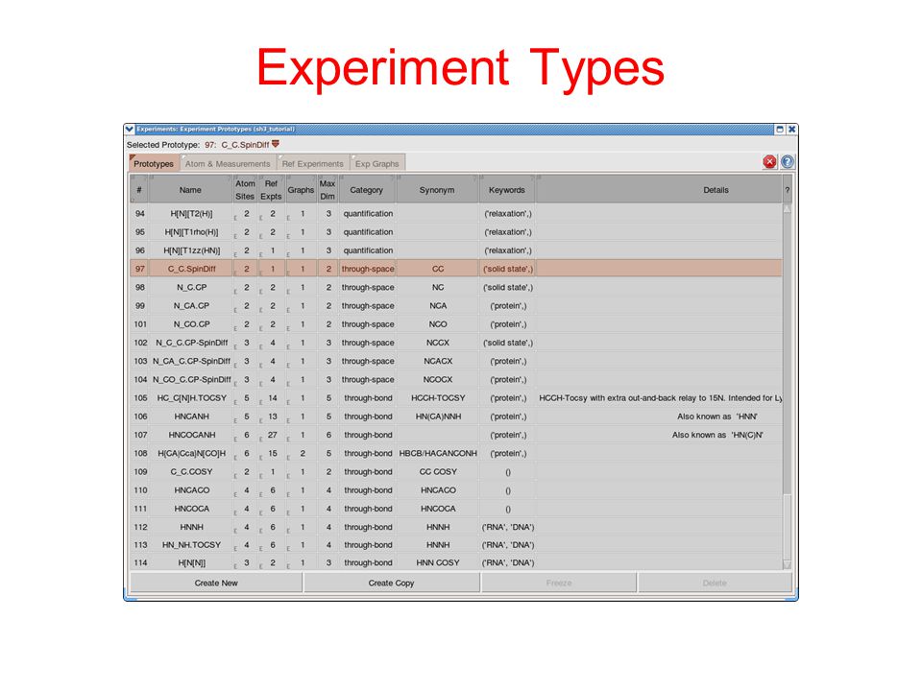Select the C_C.SpinDiff highlighted row
The width and height of the screenshot is (922, 691).
pyautogui.click(x=456, y=269)
